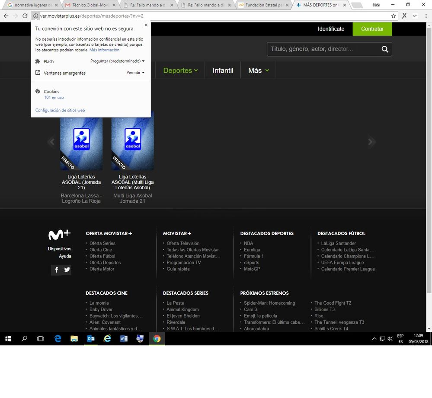The image size is (432, 398).
Task: Click the Título, género, actor search field
Action: point(322,49)
